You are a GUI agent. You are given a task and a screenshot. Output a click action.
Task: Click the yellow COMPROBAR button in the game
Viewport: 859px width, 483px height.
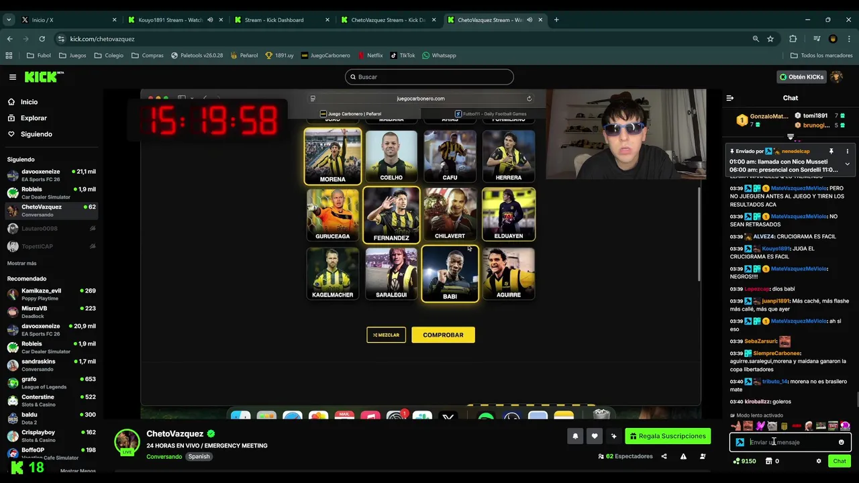point(443,335)
